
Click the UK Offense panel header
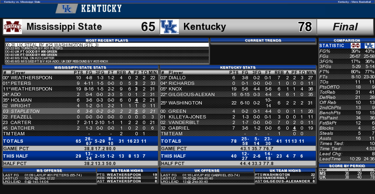tap(207, 171)
